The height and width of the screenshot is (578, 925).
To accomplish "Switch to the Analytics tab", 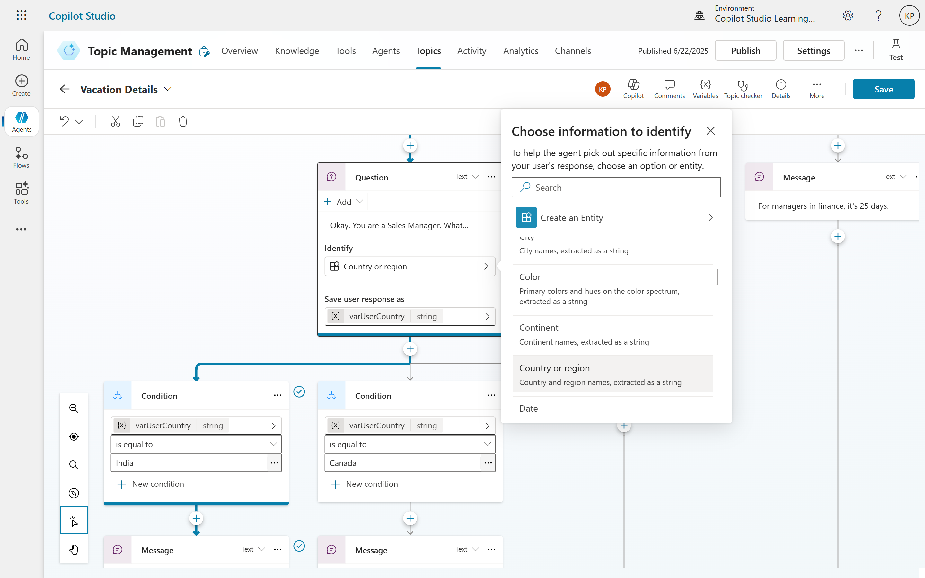I will [520, 51].
